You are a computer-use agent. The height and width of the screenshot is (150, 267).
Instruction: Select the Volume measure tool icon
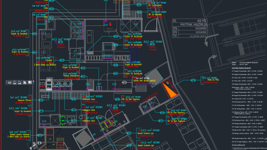click(x=30, y=82)
